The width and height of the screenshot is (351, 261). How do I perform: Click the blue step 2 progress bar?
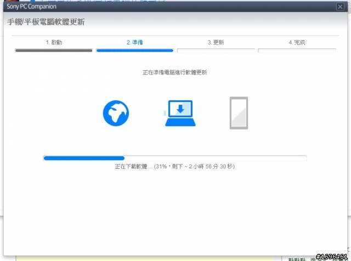click(x=135, y=50)
